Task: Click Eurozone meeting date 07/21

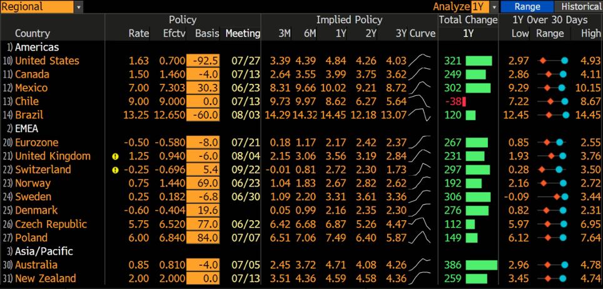Action: click(x=246, y=143)
